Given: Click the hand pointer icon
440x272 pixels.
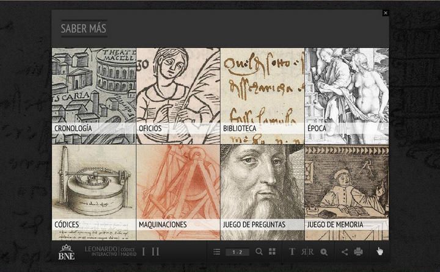Looking at the screenshot, I should coord(380,251).
